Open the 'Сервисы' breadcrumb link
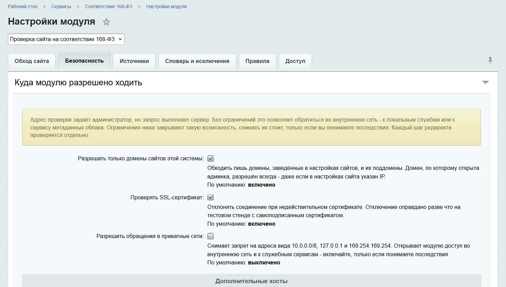This screenshot has width=506, height=287. point(61,7)
